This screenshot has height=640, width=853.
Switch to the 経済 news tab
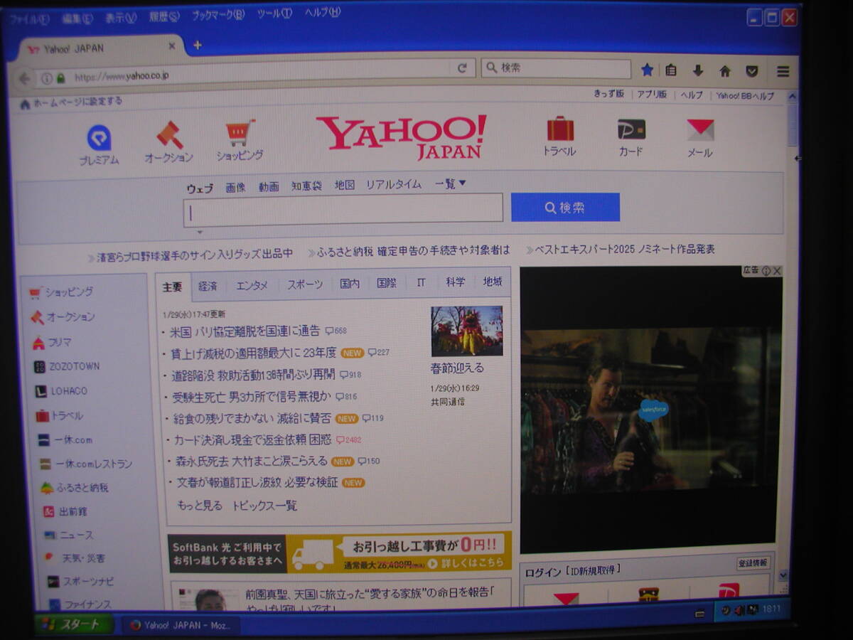pos(208,286)
